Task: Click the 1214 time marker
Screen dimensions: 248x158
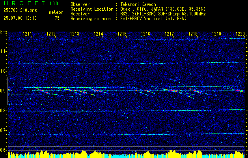Action: click(x=99, y=34)
